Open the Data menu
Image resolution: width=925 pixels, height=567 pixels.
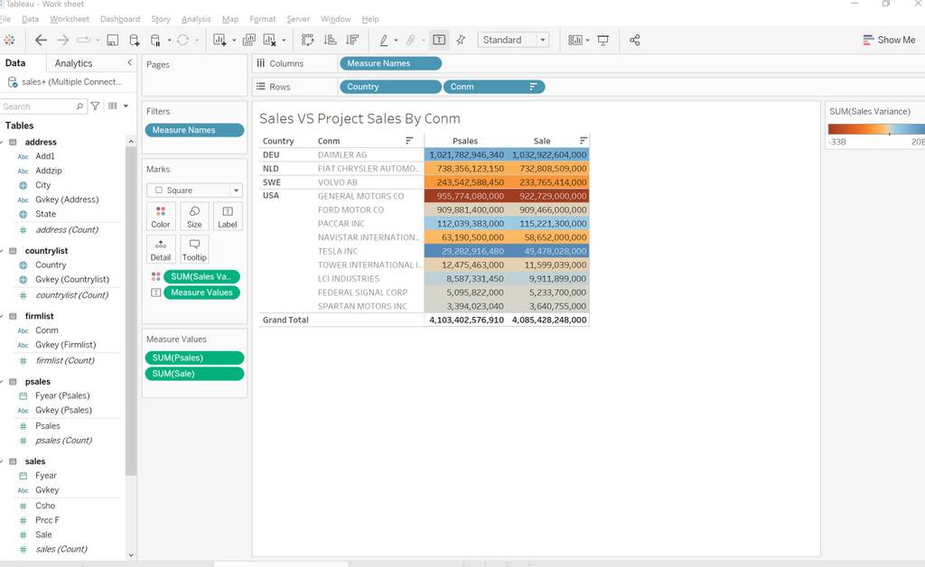(30, 19)
